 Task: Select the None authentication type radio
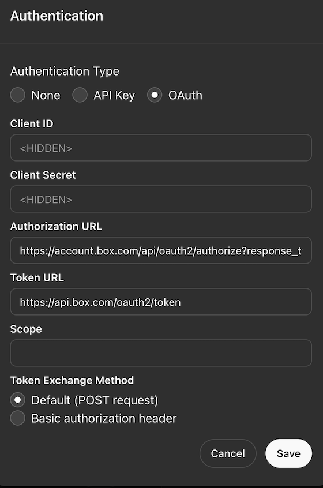tap(18, 95)
